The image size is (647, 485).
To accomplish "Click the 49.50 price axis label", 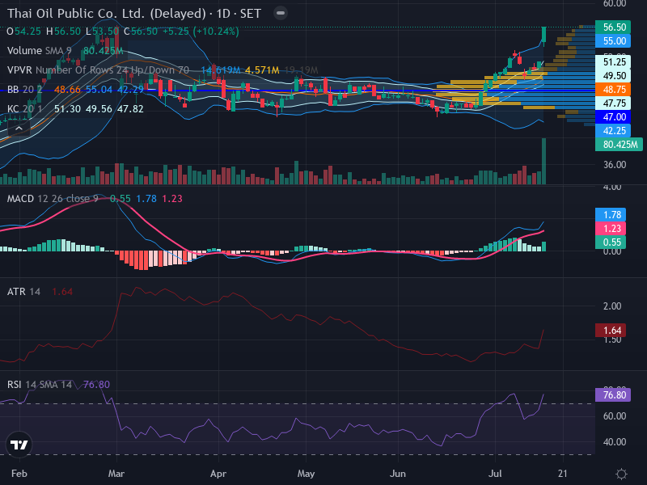I will 613,75.
